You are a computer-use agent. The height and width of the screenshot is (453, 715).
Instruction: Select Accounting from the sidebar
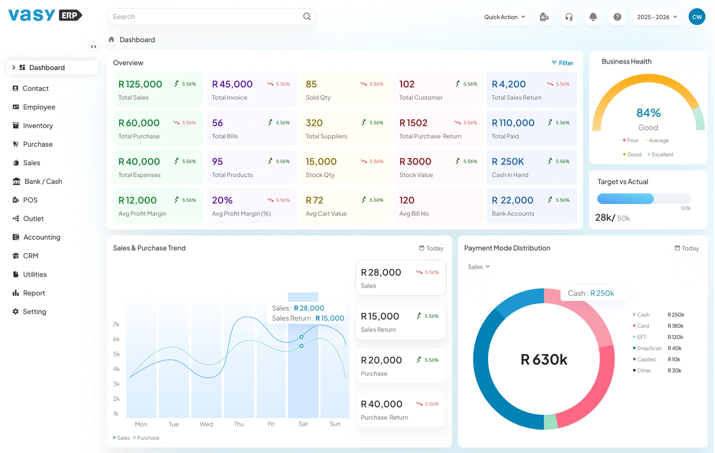[x=42, y=237]
